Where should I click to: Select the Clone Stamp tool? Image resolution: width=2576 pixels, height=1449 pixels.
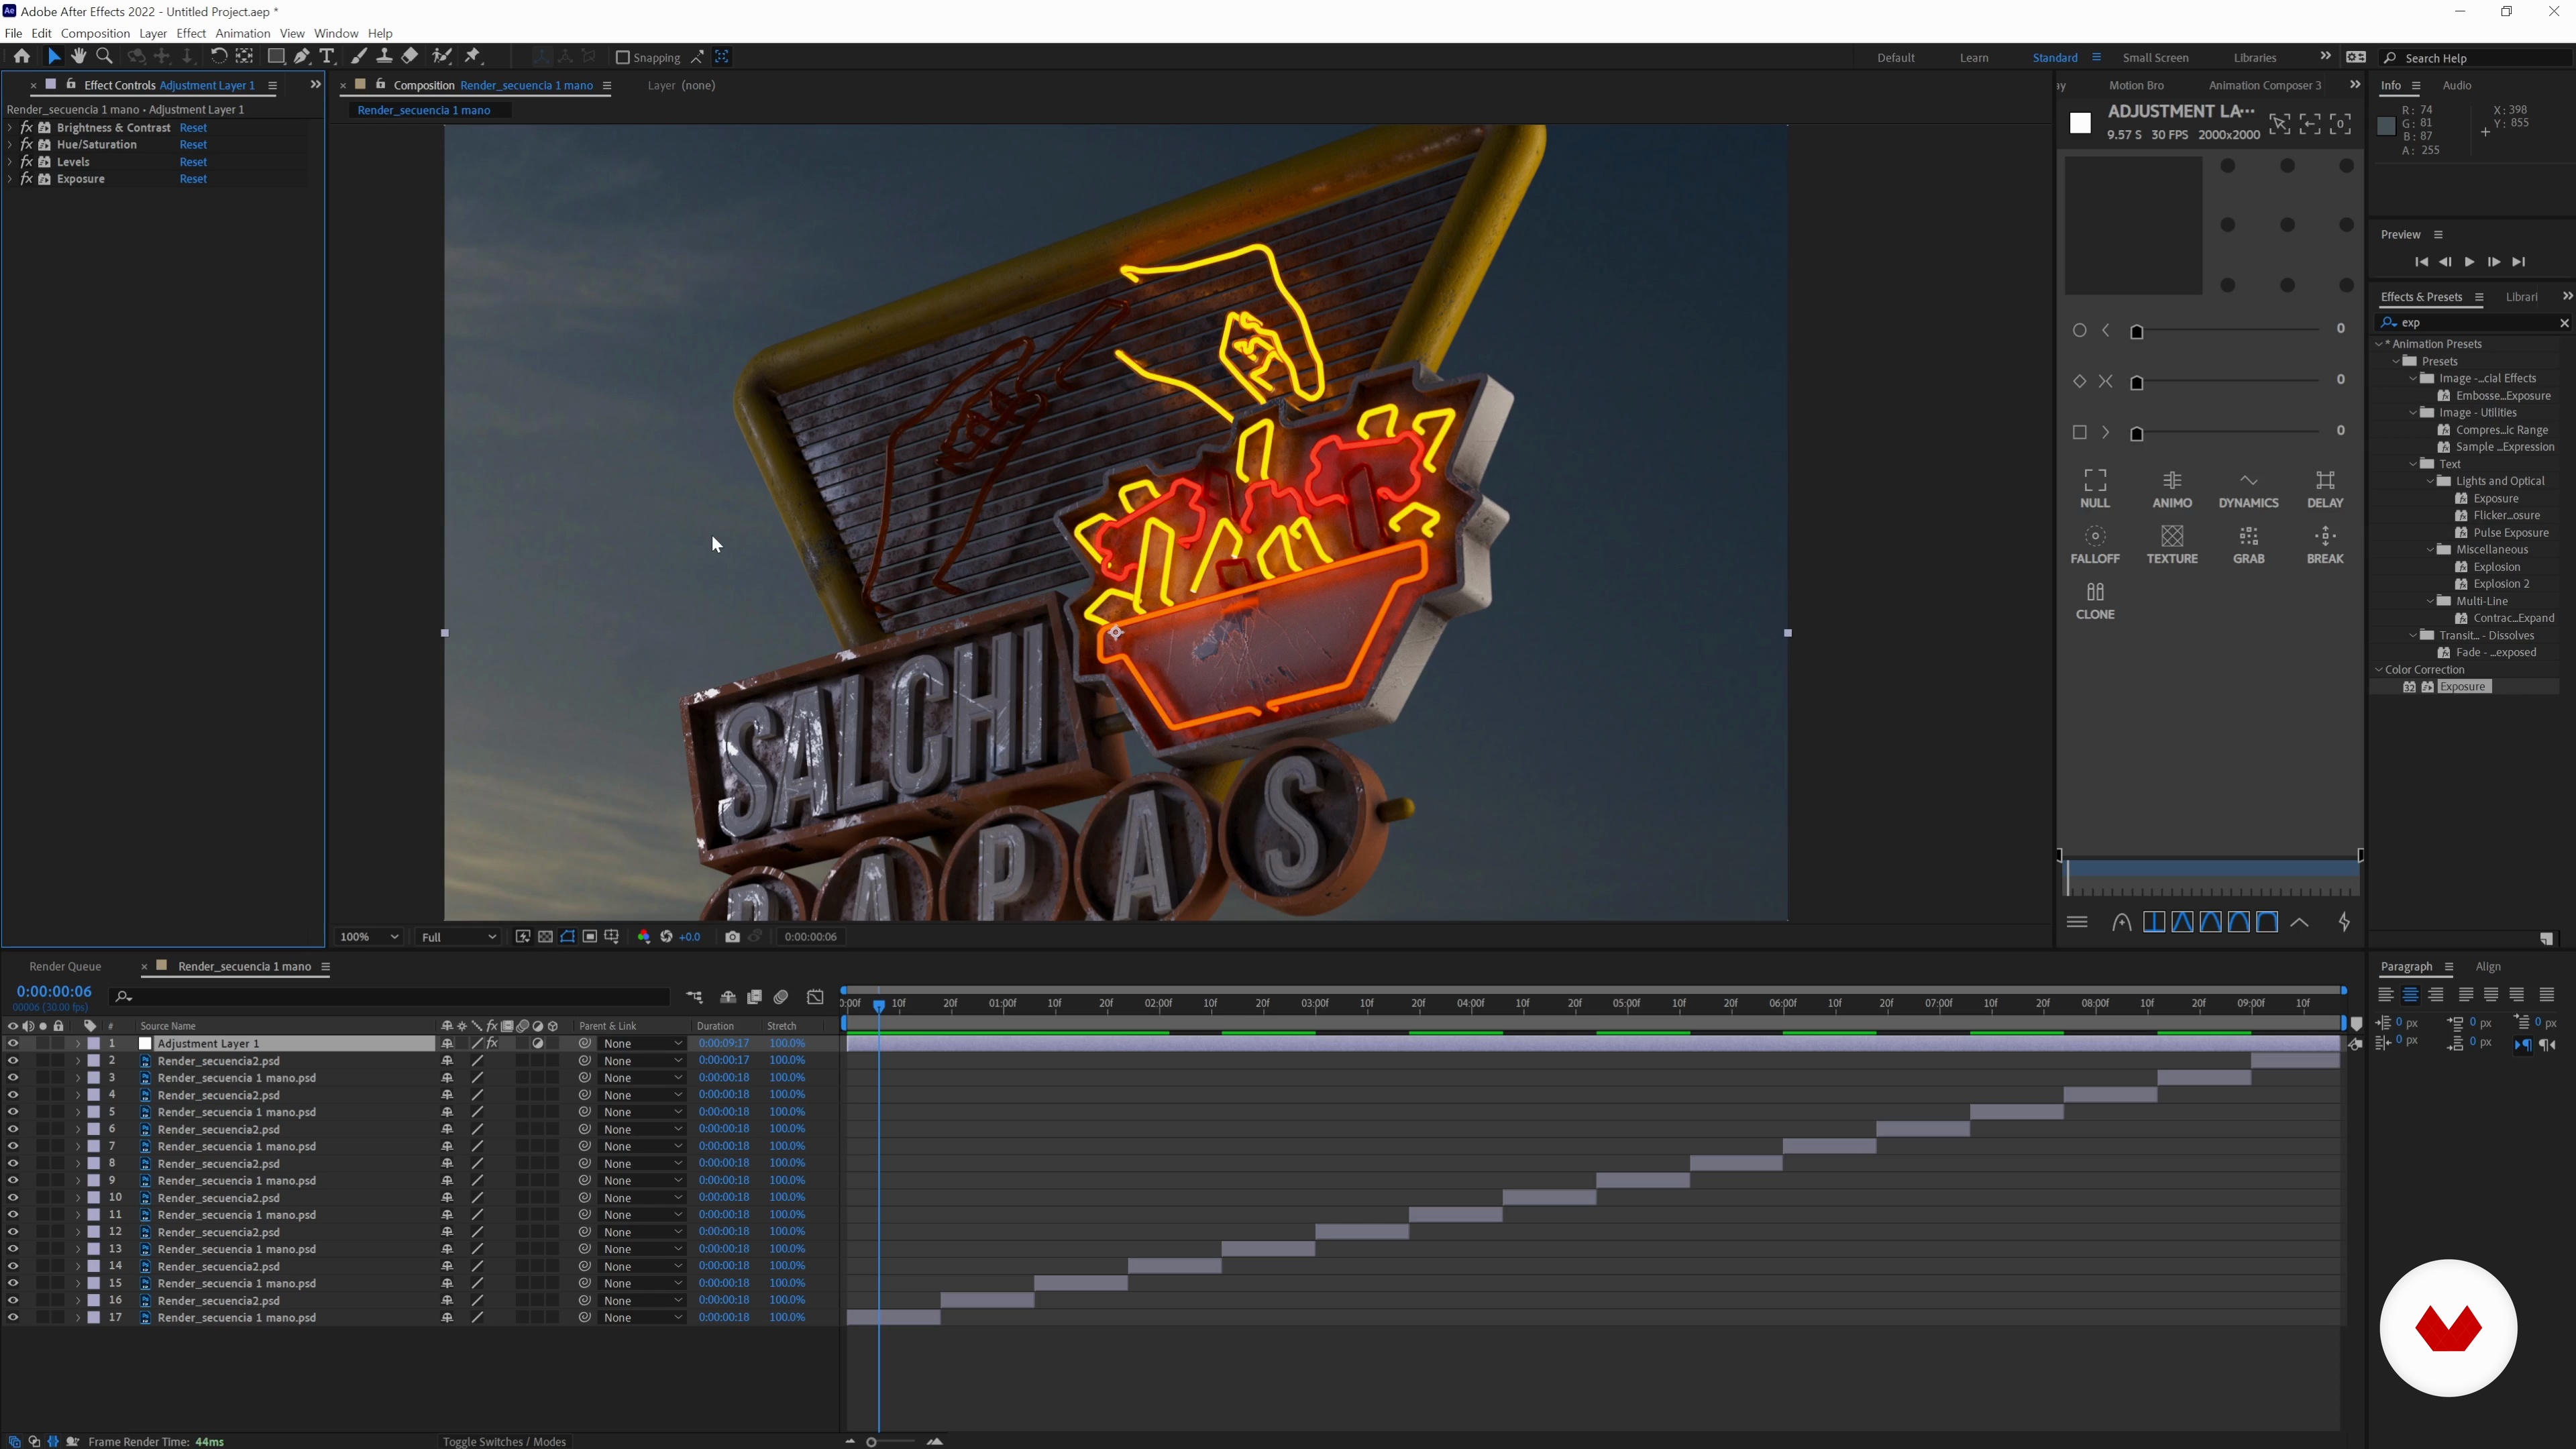pyautogui.click(x=384, y=57)
